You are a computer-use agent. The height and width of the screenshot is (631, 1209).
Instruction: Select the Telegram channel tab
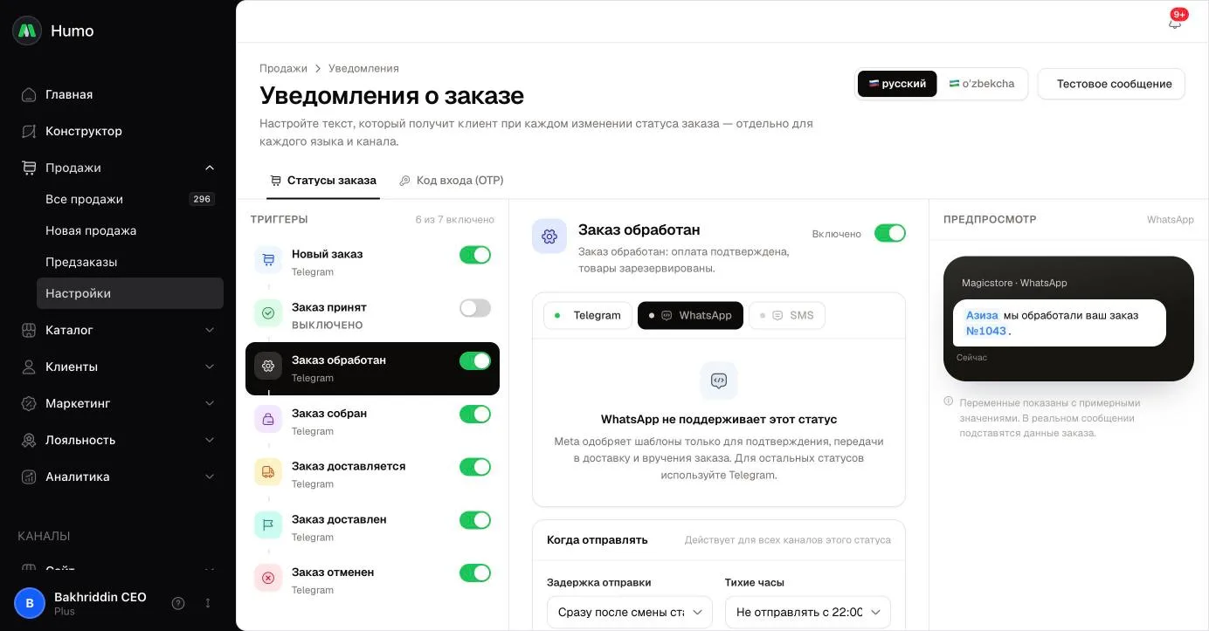(588, 315)
